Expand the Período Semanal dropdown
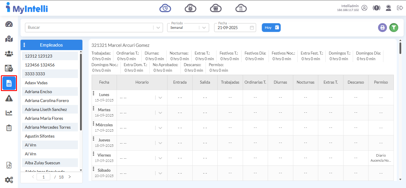 (203, 28)
